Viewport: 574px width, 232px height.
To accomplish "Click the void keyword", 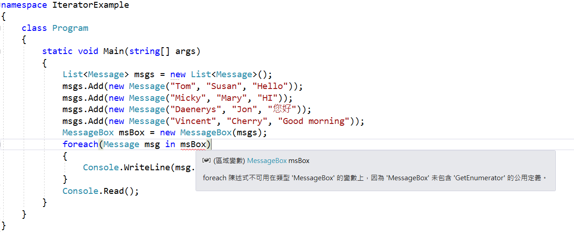I will click(88, 51).
